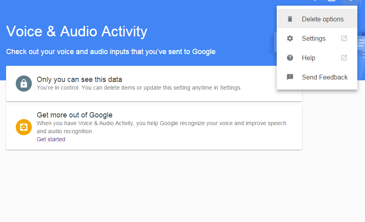Click the question mark Help icon

point(290,58)
